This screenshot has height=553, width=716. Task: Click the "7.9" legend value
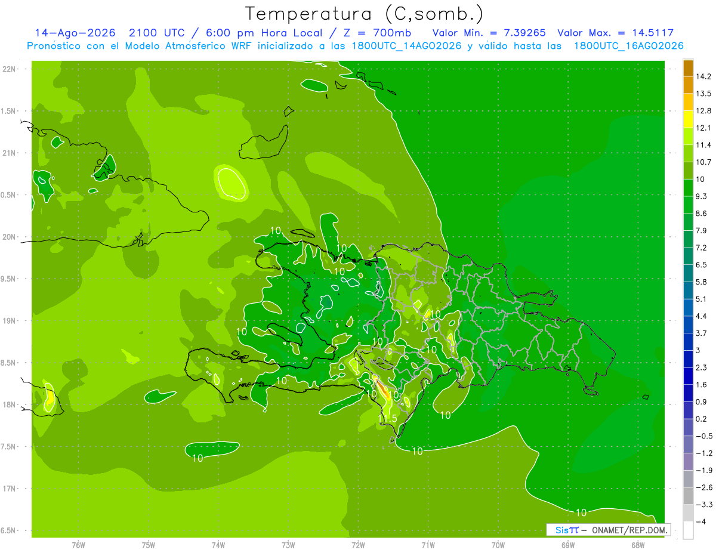coord(701,230)
